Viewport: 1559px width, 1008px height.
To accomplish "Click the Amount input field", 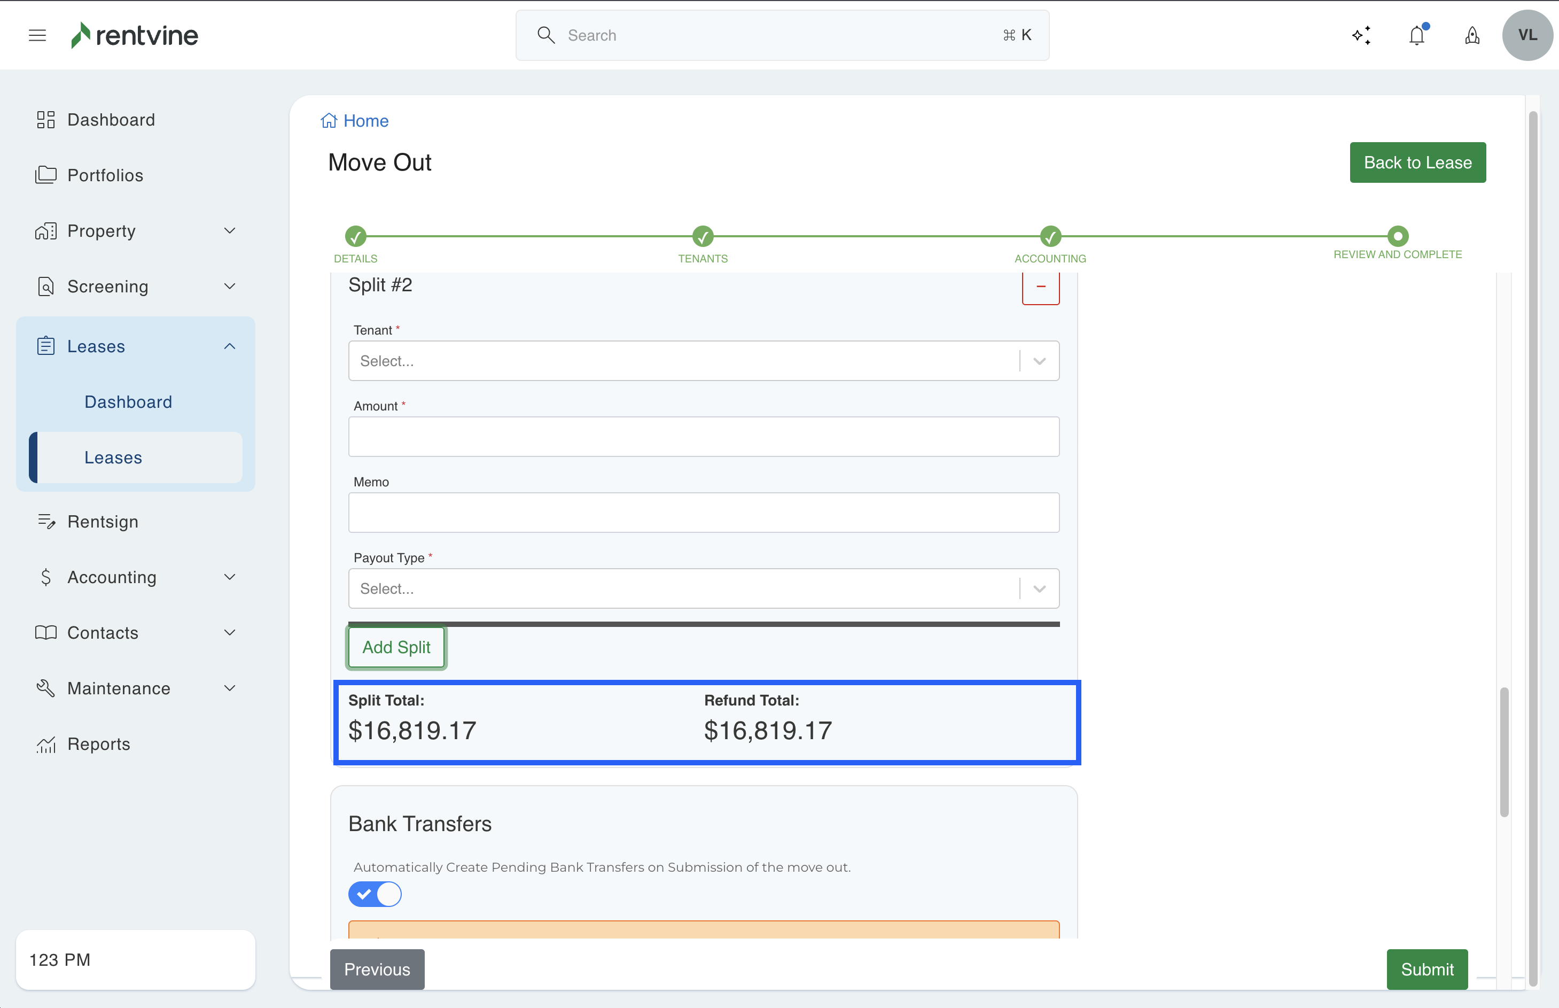I will pyautogui.click(x=703, y=437).
